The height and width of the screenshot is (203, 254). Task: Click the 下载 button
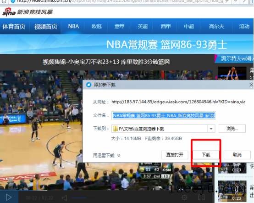pyautogui.click(x=206, y=155)
